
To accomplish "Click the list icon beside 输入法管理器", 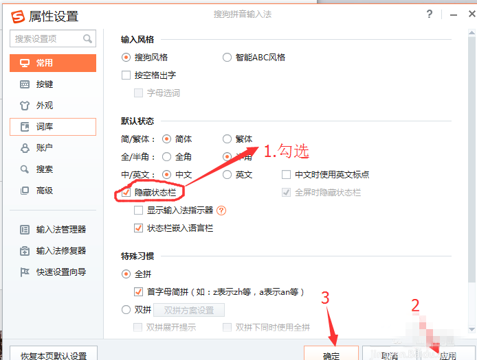I will 25,230.
